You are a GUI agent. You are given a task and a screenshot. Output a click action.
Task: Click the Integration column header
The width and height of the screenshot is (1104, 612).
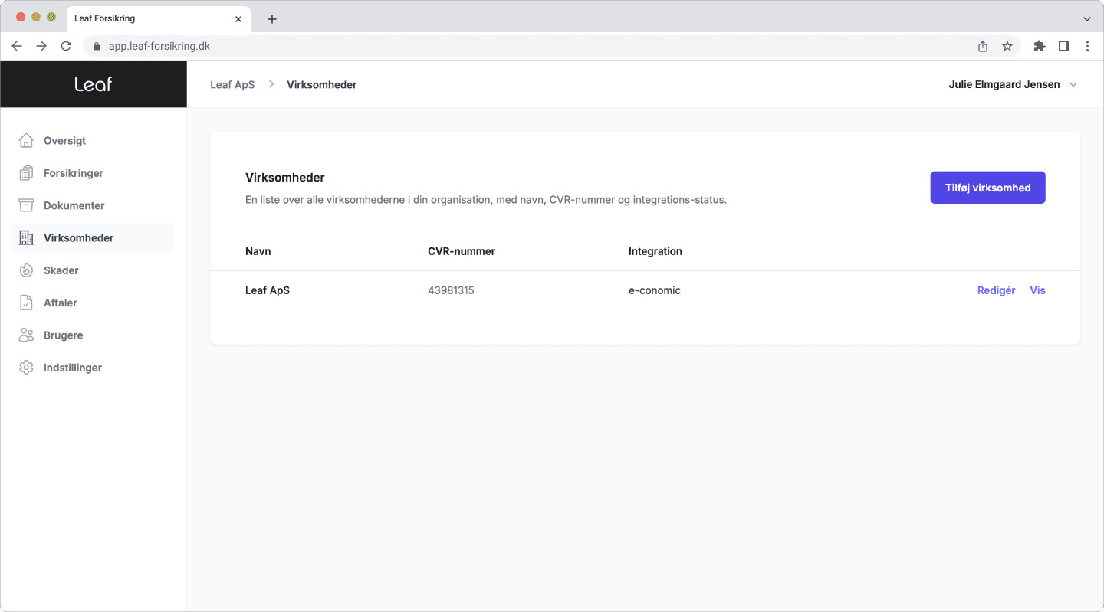pyautogui.click(x=655, y=251)
